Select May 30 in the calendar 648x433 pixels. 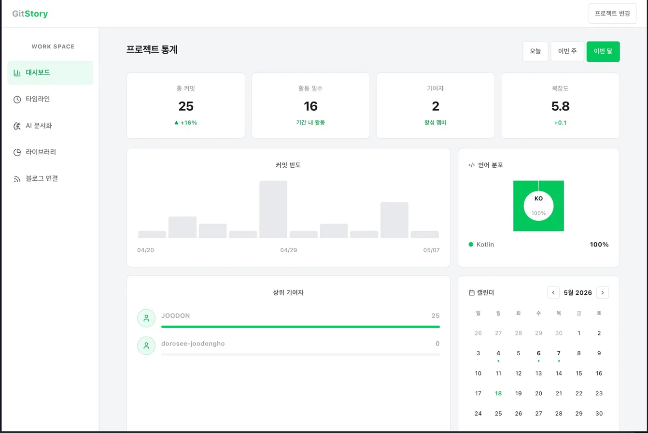click(599, 414)
